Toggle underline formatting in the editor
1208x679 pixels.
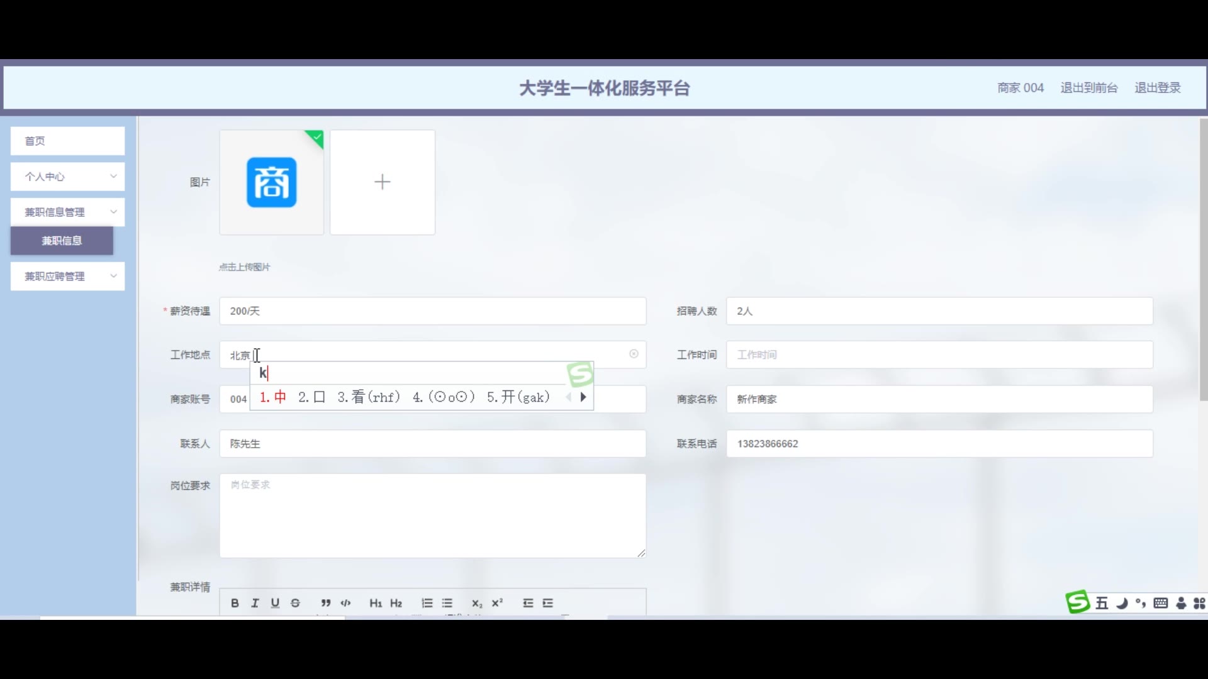coord(275,603)
